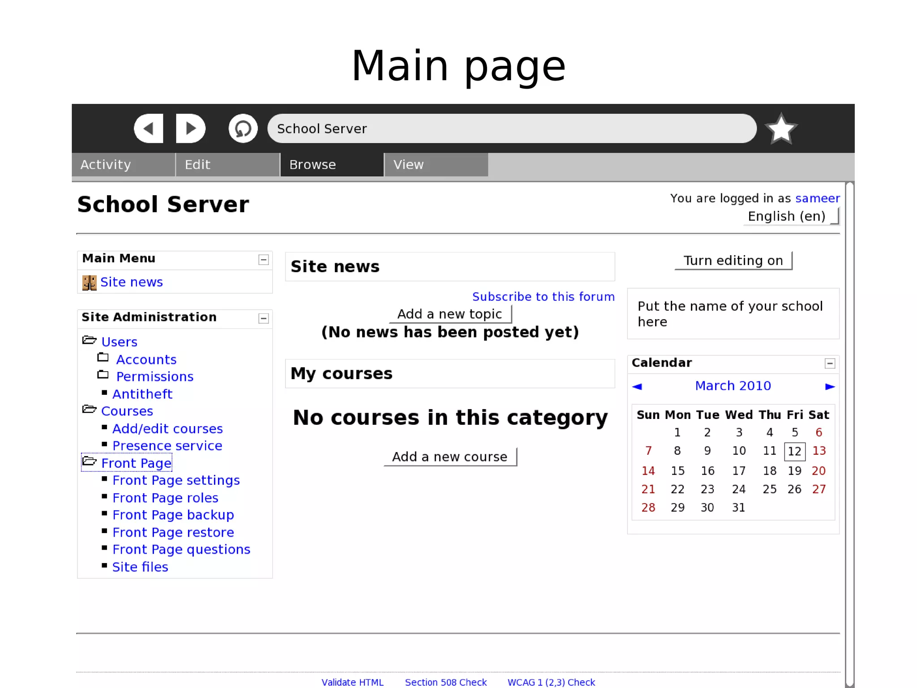Viewport: 917px width, 688px height.
Task: Switch to the Browse toolbar tab
Action: click(x=332, y=165)
